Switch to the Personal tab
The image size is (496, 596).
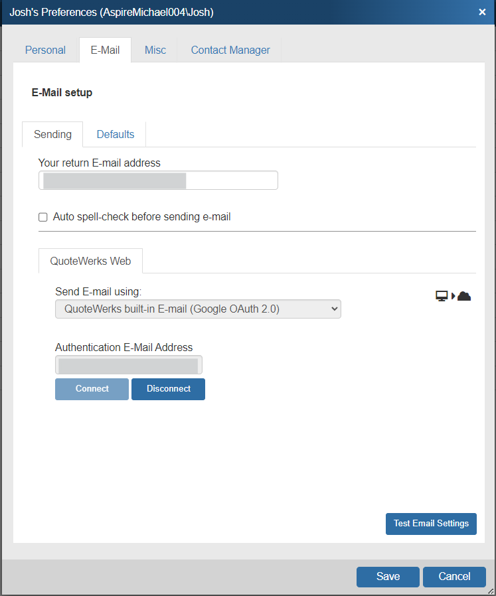pos(45,50)
